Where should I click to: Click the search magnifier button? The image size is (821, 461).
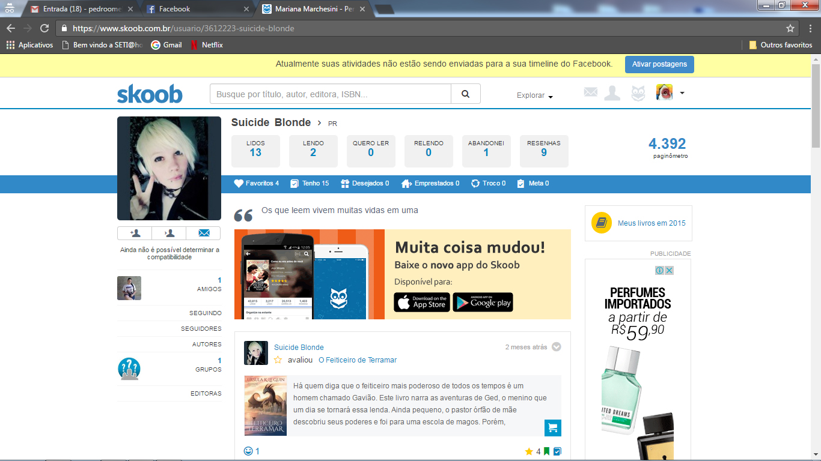[465, 94]
